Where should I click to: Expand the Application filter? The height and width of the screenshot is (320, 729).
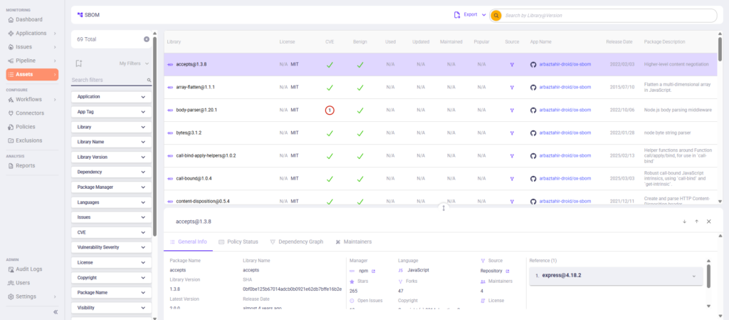112,97
